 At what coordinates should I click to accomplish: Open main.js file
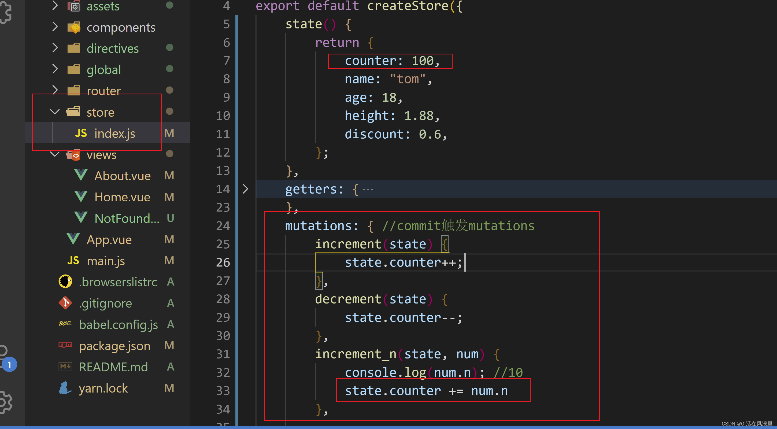pyautogui.click(x=106, y=261)
